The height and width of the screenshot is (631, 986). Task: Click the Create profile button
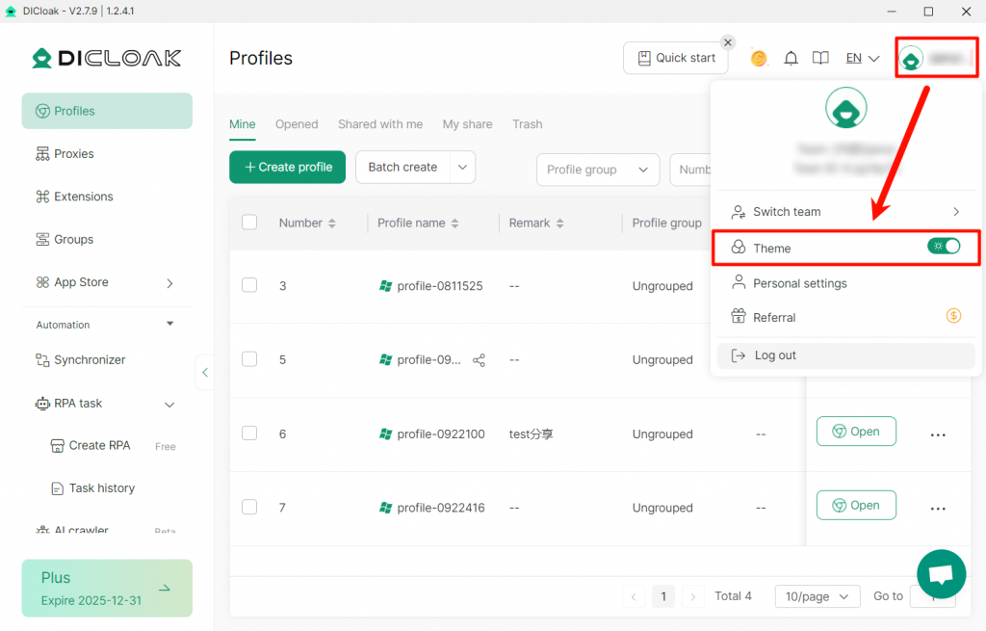pos(287,167)
